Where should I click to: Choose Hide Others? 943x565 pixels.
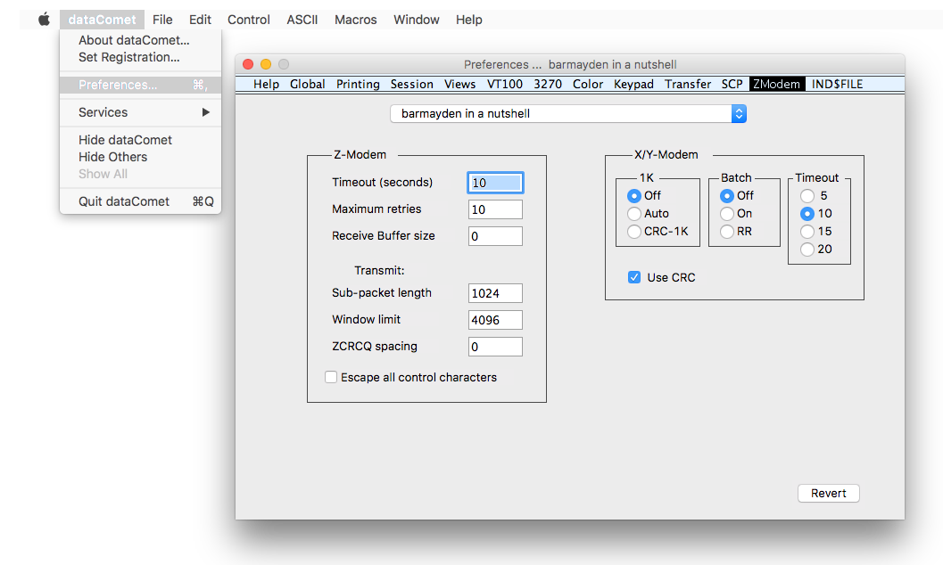click(x=140, y=157)
